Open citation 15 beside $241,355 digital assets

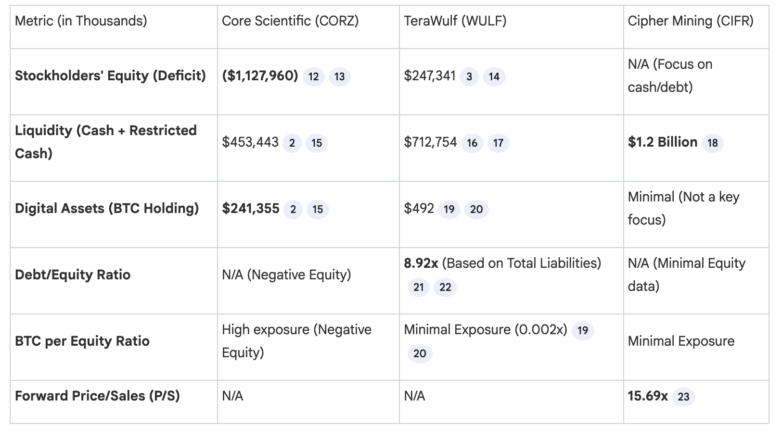click(x=318, y=209)
